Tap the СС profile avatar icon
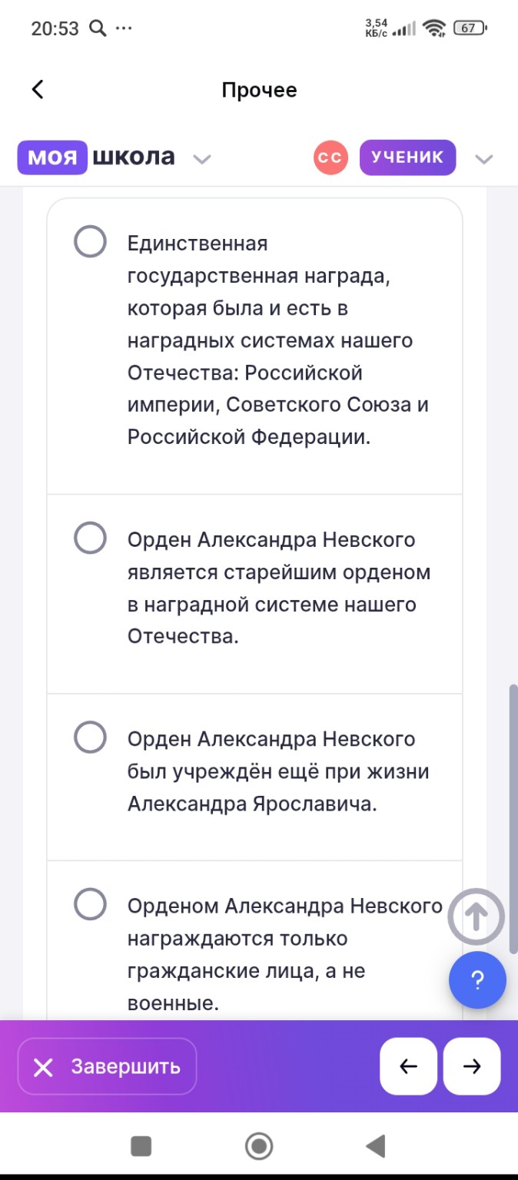Viewport: 518px width, 1180px height. pos(329,157)
